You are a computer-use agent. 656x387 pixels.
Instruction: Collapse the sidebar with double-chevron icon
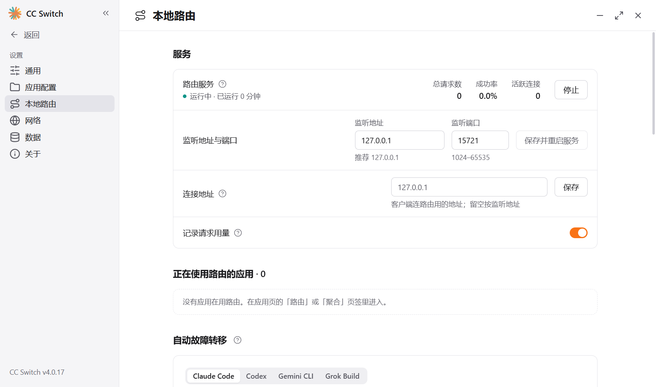tap(106, 13)
